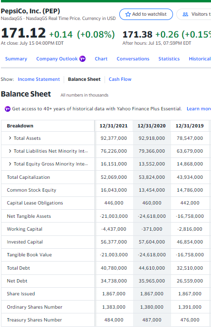Image resolution: width=211 pixels, height=331 pixels.
Task: Click Working Capital value -4,437,000
Action: (x=114, y=229)
